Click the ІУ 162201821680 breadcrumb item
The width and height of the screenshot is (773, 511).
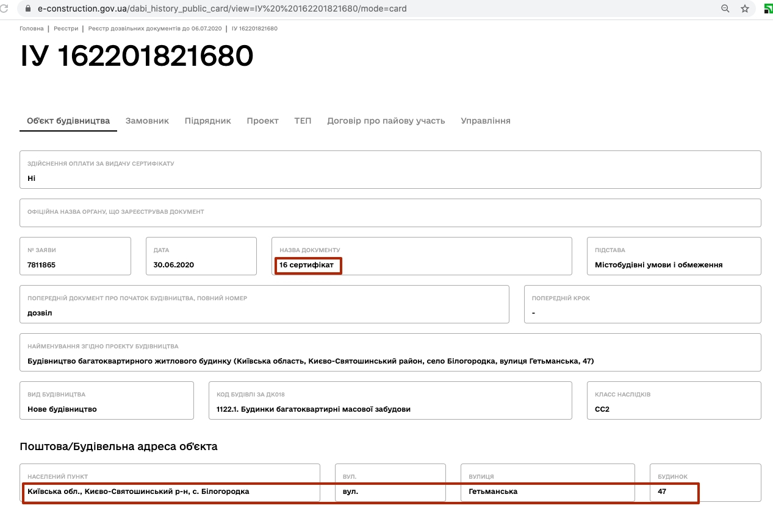pos(254,29)
